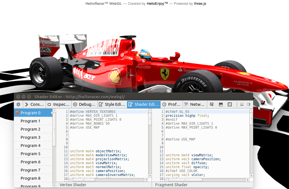Dock the toolbox to the side

click(249, 104)
